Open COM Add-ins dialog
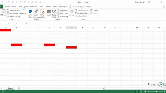Image resolution: width=166 pixels, height=93 pixels. tap(42, 14)
